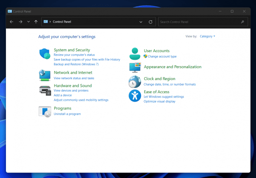Click the User Accounts person icon
Viewport: 256px width, 178px height.
(135, 53)
